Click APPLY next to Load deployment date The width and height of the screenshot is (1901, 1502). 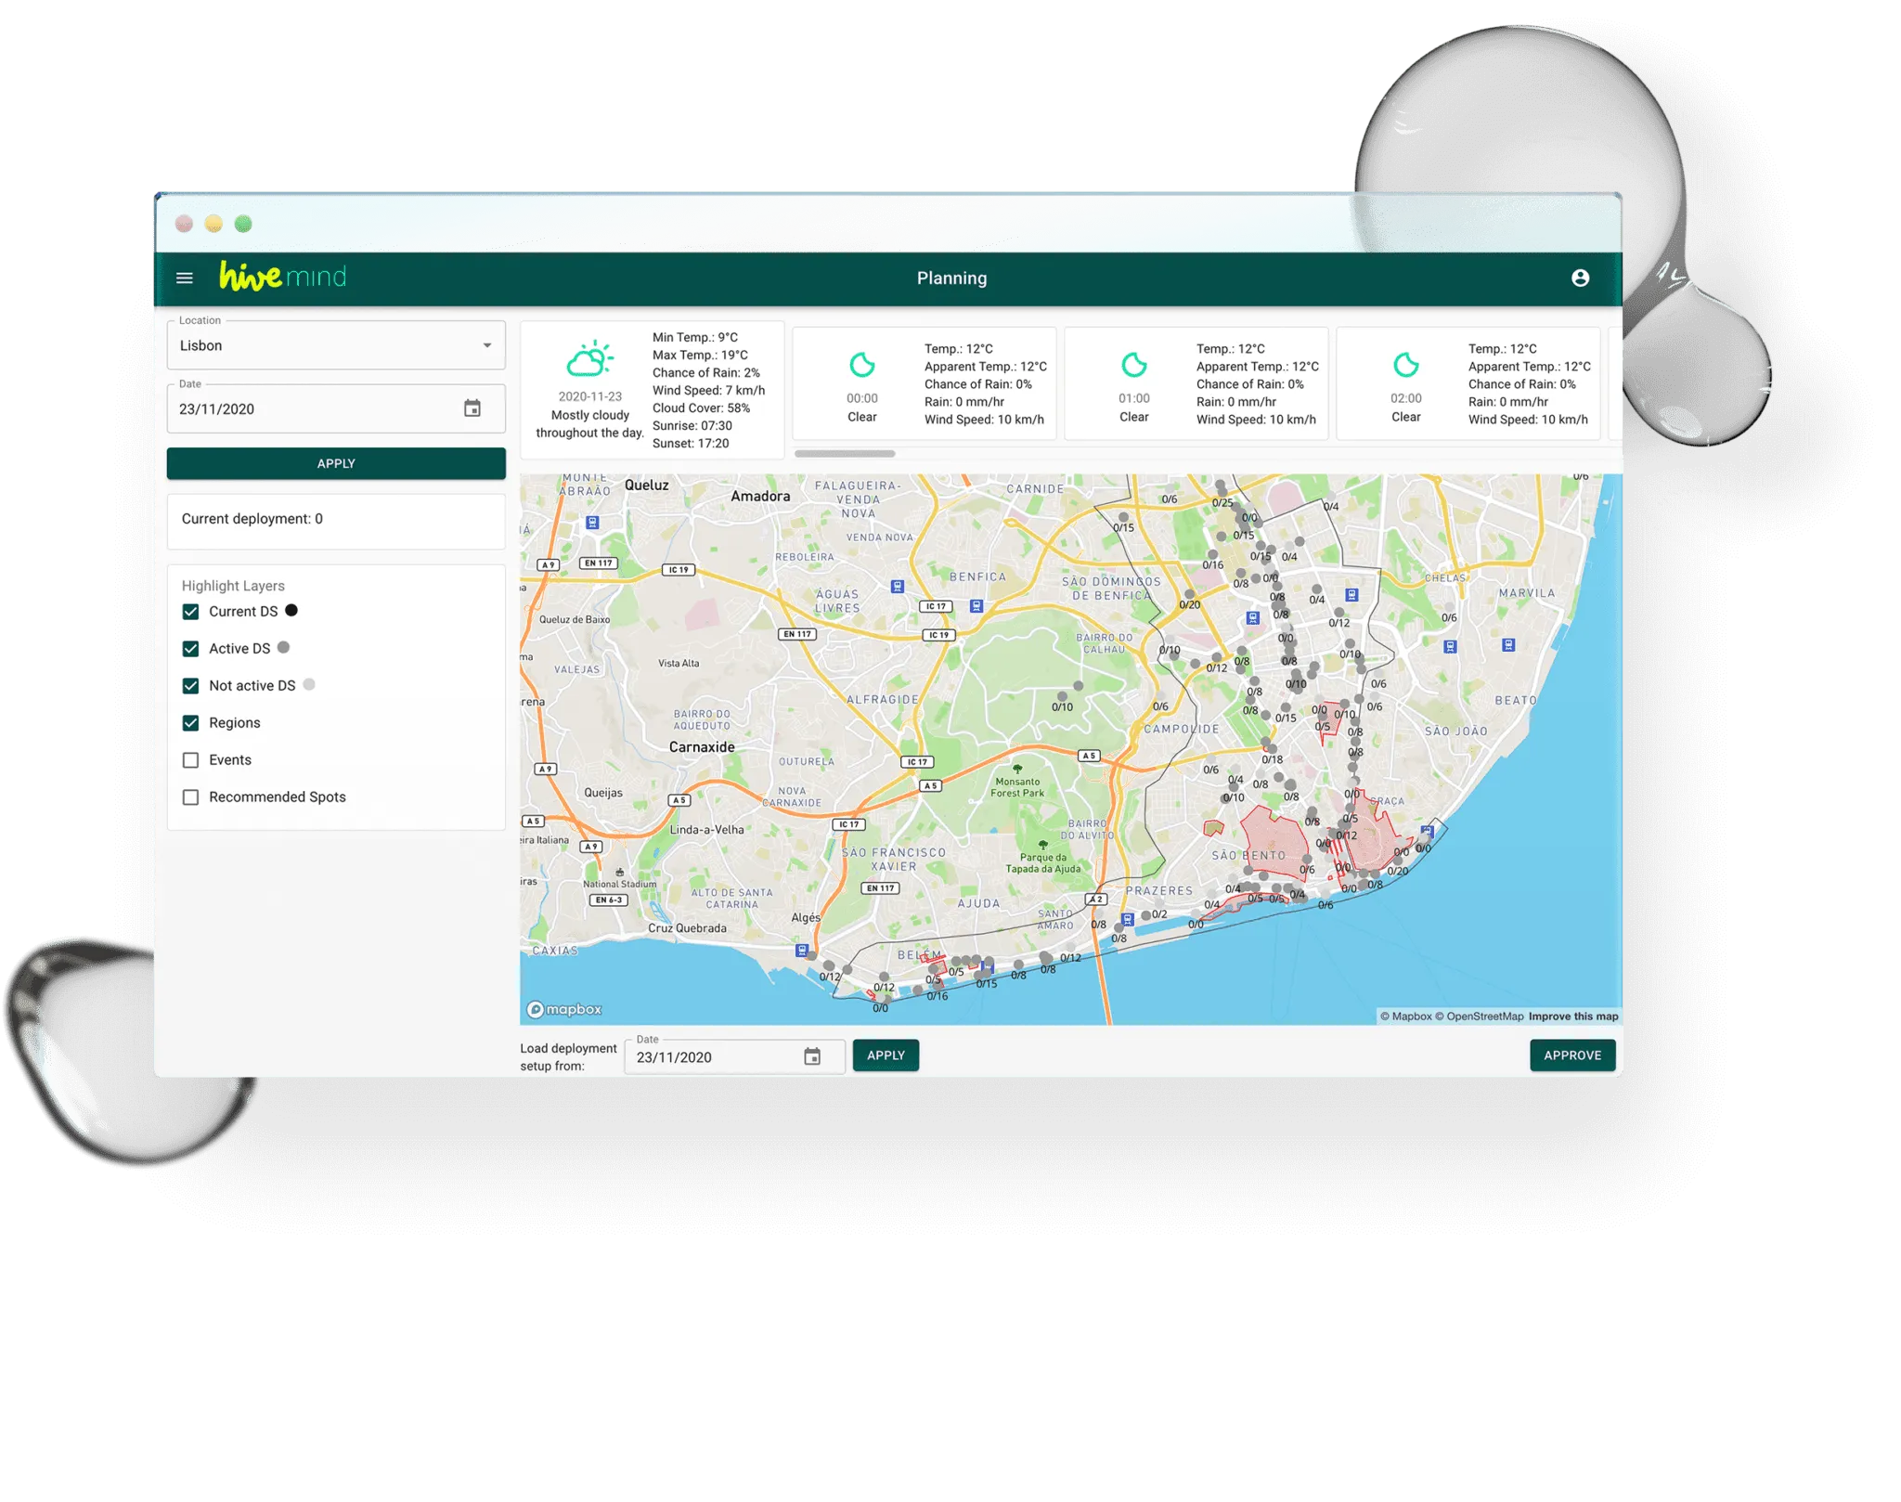point(886,1055)
